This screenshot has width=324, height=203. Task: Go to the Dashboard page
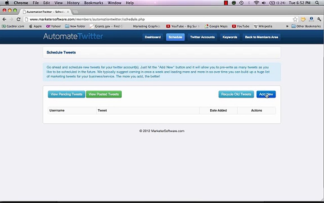[153, 37]
